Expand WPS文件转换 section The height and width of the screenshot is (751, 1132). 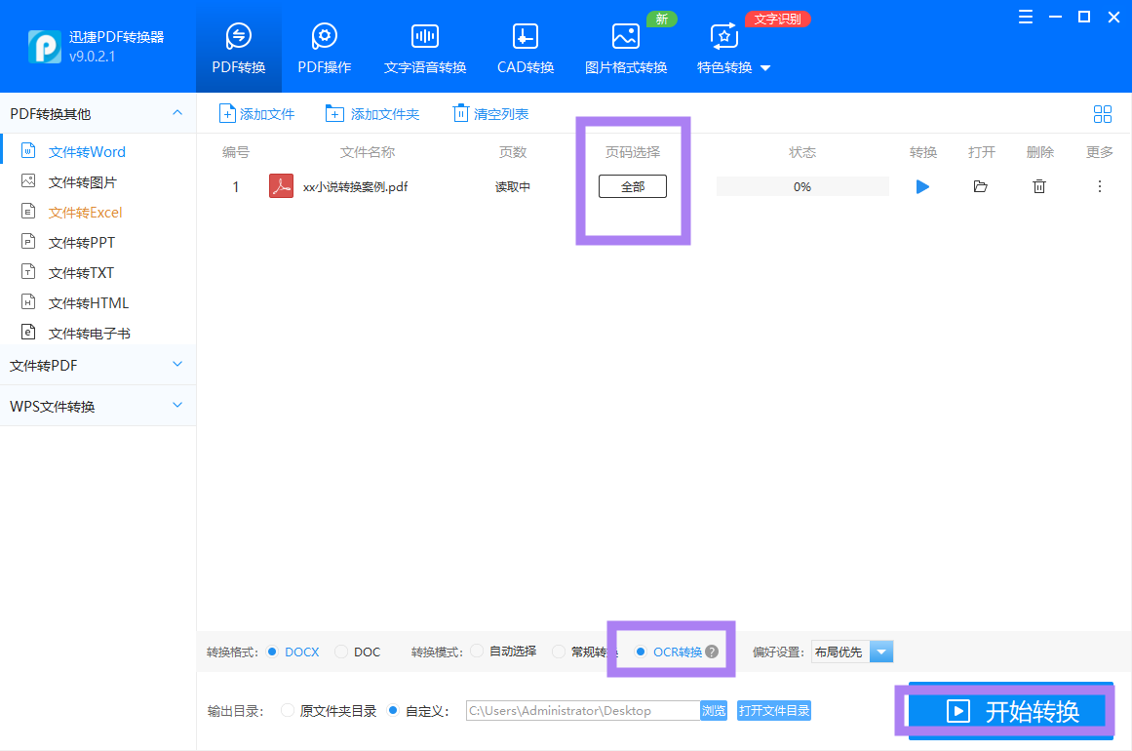[98, 407]
